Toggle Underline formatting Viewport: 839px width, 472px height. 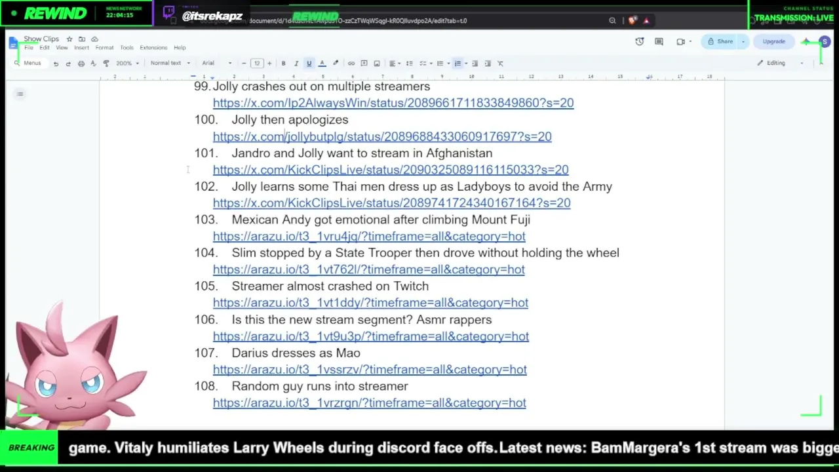pos(309,64)
